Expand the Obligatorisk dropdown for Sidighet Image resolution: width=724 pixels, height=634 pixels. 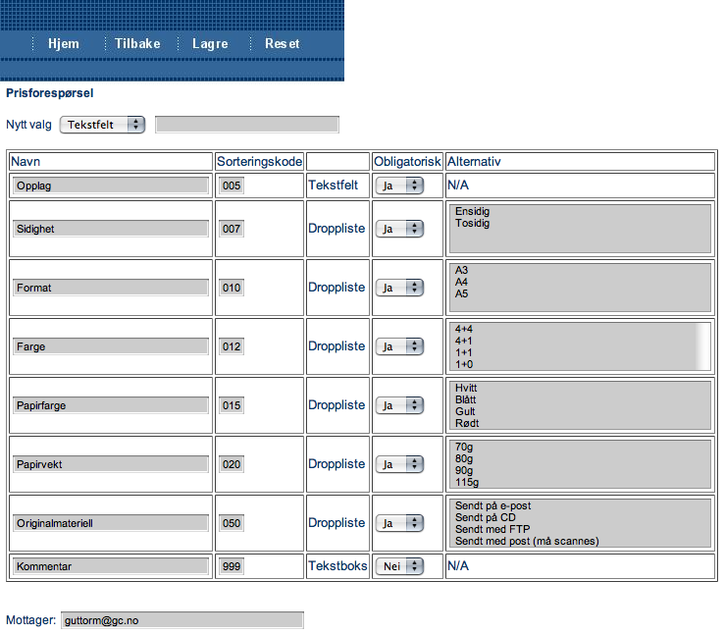pos(399,229)
